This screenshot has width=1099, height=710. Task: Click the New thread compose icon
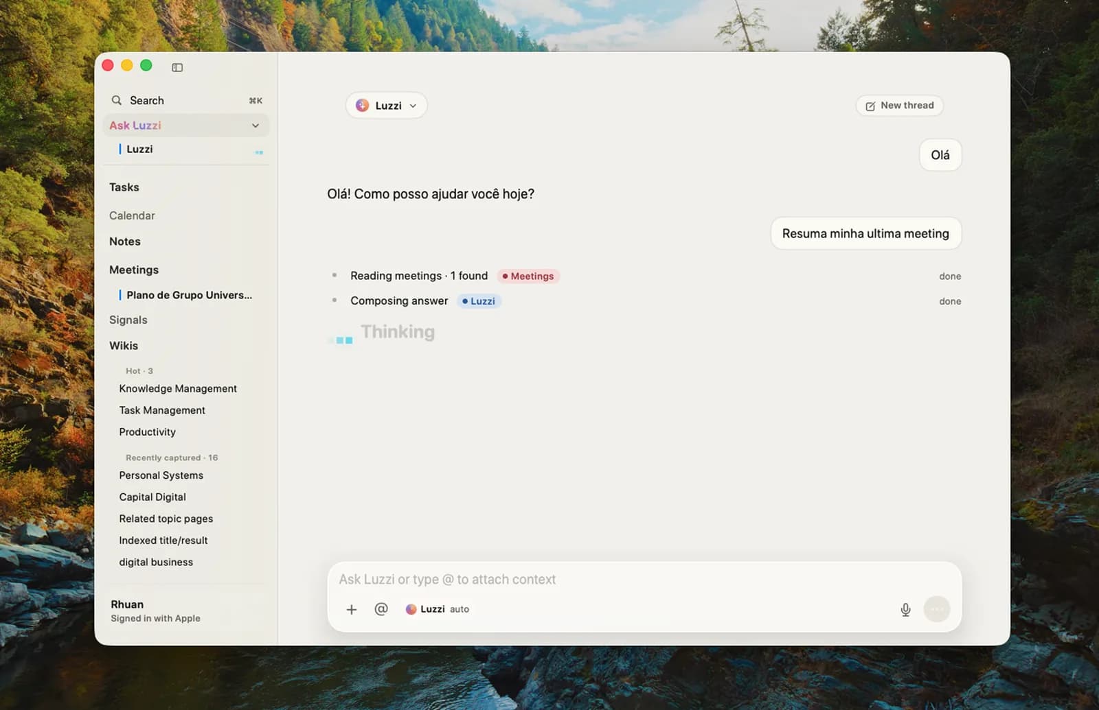click(870, 106)
